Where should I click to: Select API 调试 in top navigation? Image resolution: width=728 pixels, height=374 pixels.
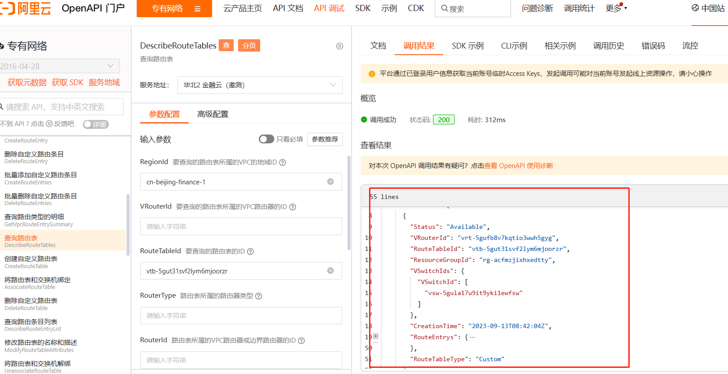pos(329,8)
